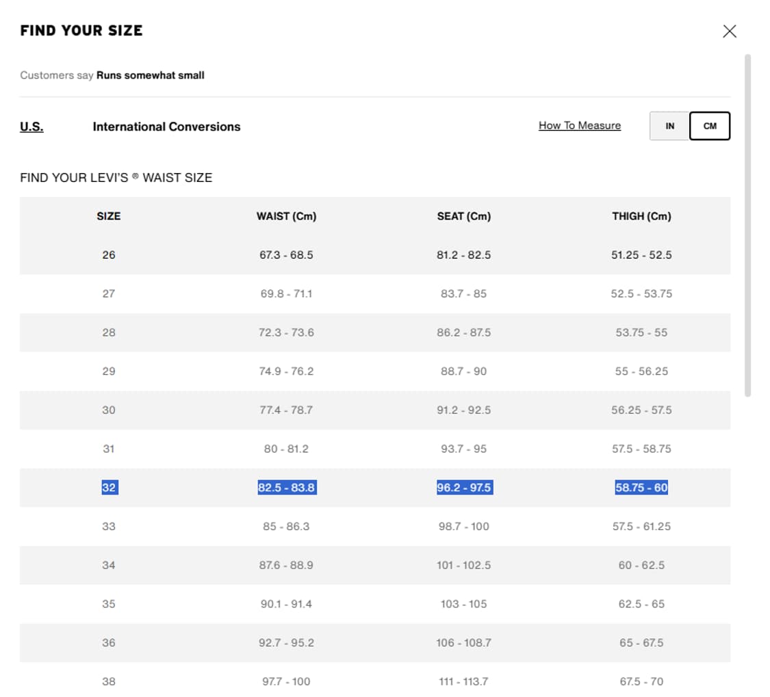
Task: Click the Runs somewhat small review text
Action: tap(150, 75)
